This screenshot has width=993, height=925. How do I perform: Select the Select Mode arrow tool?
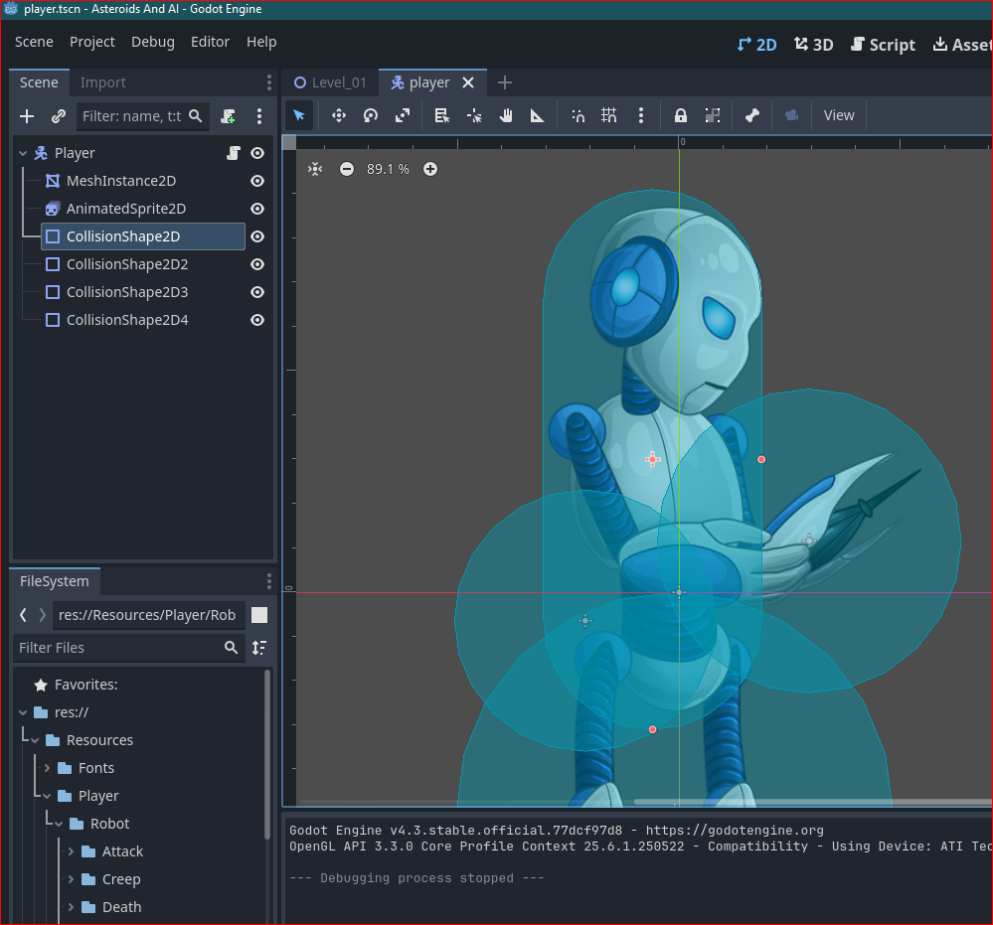(x=299, y=115)
